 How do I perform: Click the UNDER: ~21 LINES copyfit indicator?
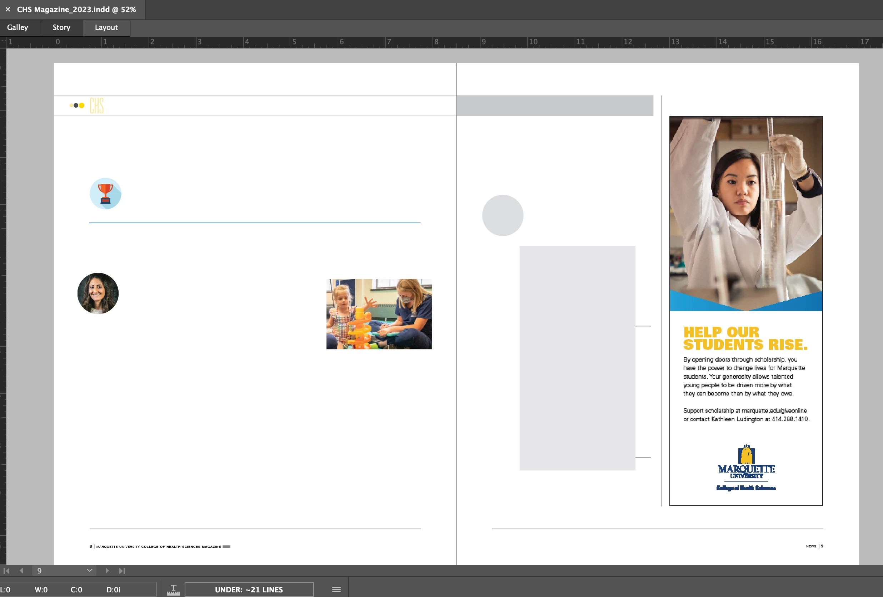(x=249, y=590)
